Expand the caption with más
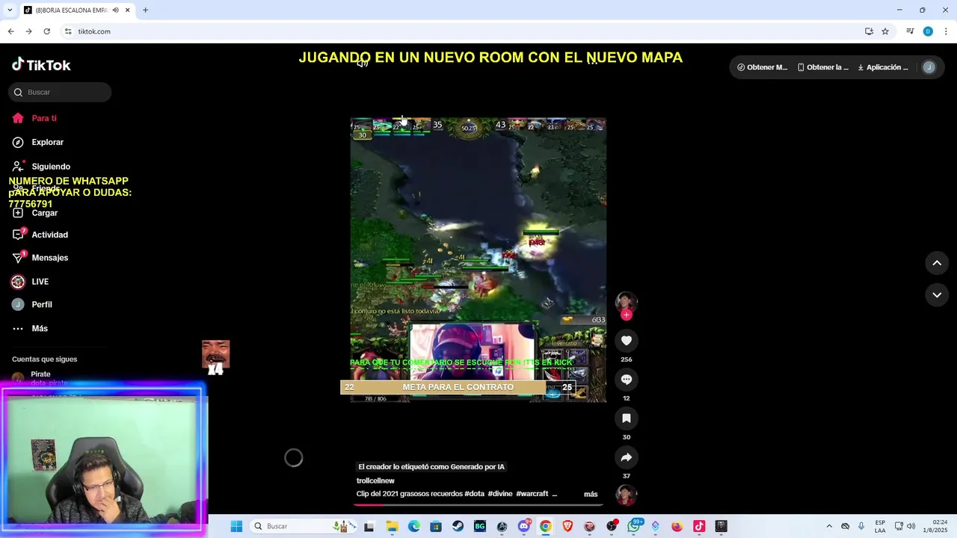The image size is (957, 538). [591, 494]
